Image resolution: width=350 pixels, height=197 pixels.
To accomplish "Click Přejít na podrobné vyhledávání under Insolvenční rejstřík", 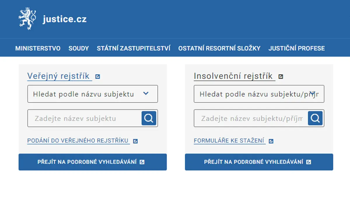I will pyautogui.click(x=259, y=162).
